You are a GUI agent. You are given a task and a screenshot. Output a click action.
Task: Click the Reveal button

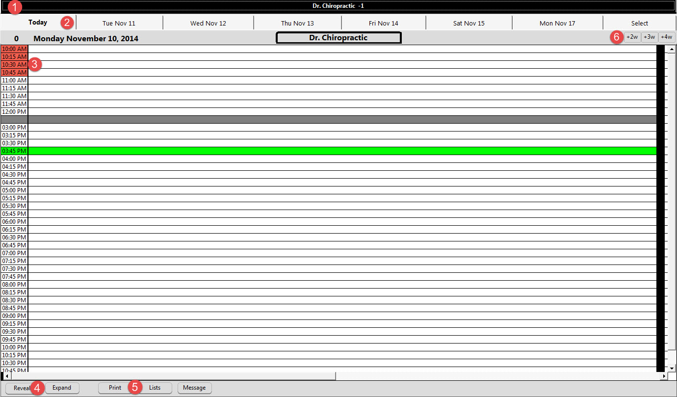[x=22, y=388]
